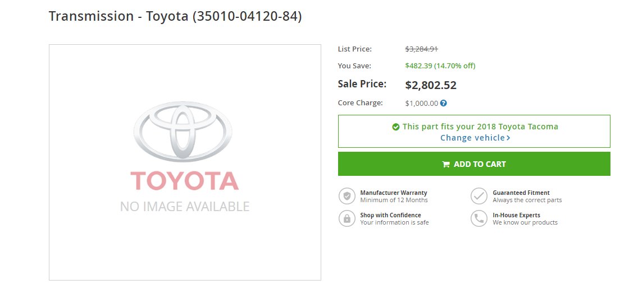Click the shield Manufacturer Warranty icon
Screen dimensions: 629x294
click(x=347, y=197)
